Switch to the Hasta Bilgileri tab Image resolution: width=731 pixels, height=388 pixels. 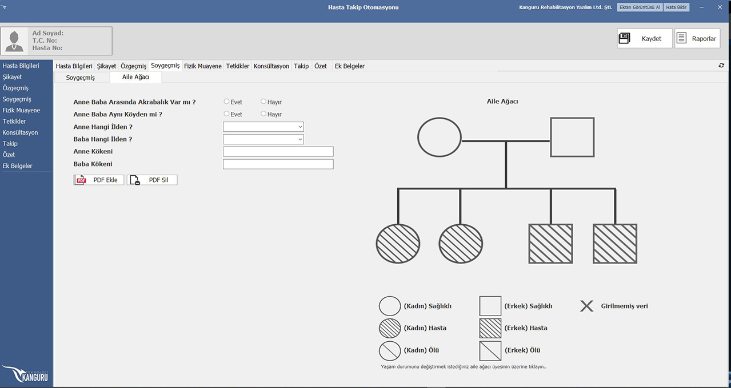coord(74,66)
